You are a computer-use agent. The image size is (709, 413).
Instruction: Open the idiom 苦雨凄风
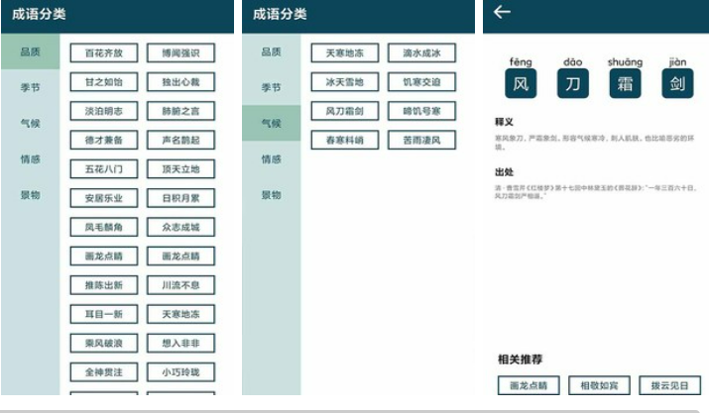(x=421, y=141)
